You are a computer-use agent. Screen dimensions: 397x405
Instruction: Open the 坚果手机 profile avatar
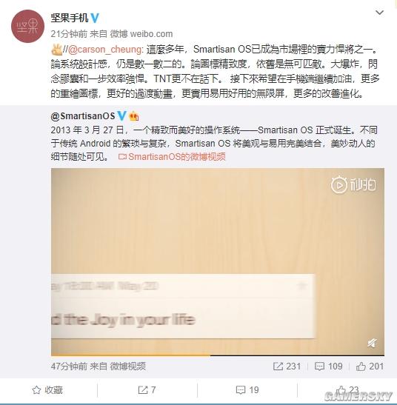[27, 27]
